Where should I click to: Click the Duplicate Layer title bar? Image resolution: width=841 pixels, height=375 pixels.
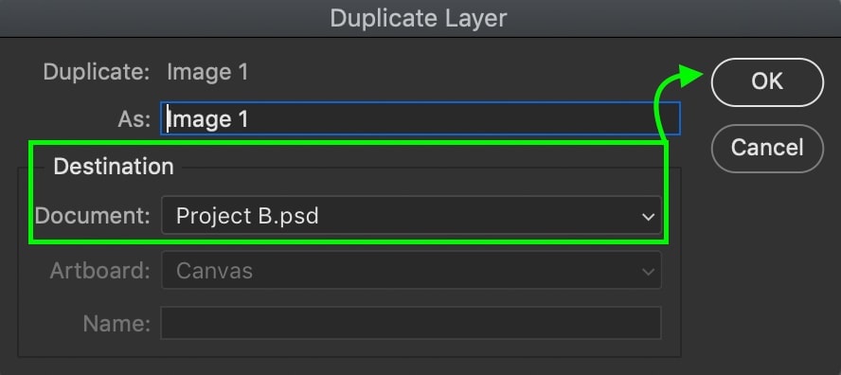coord(420,18)
